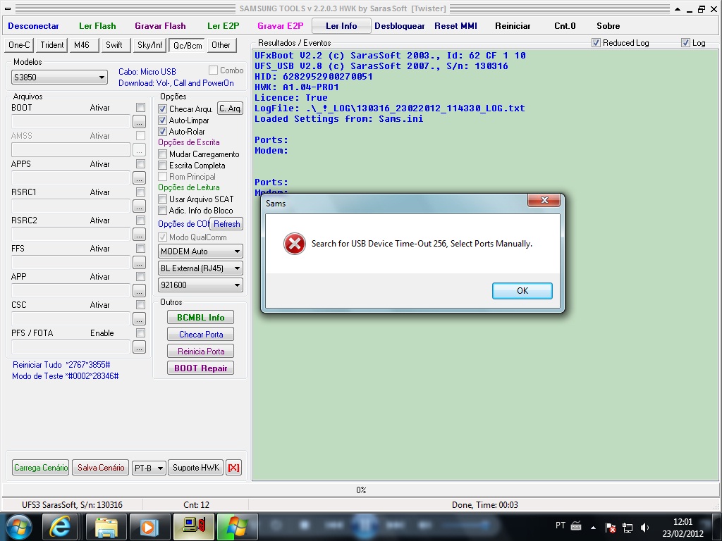Enable the Escrita Completa option
Viewport: 722px width, 541px height.
(163, 166)
